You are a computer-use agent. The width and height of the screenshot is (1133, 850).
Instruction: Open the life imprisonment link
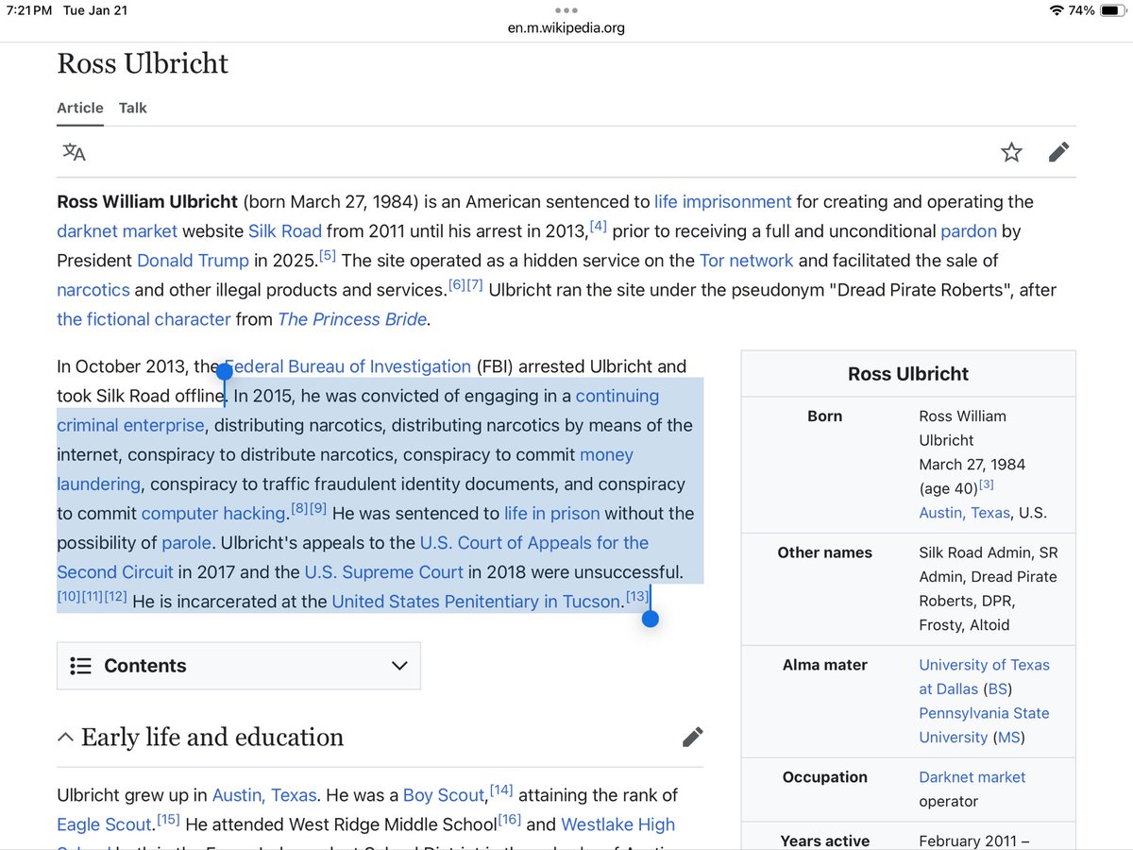point(722,201)
